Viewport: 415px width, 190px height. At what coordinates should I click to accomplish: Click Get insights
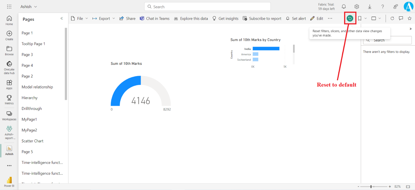225,18
